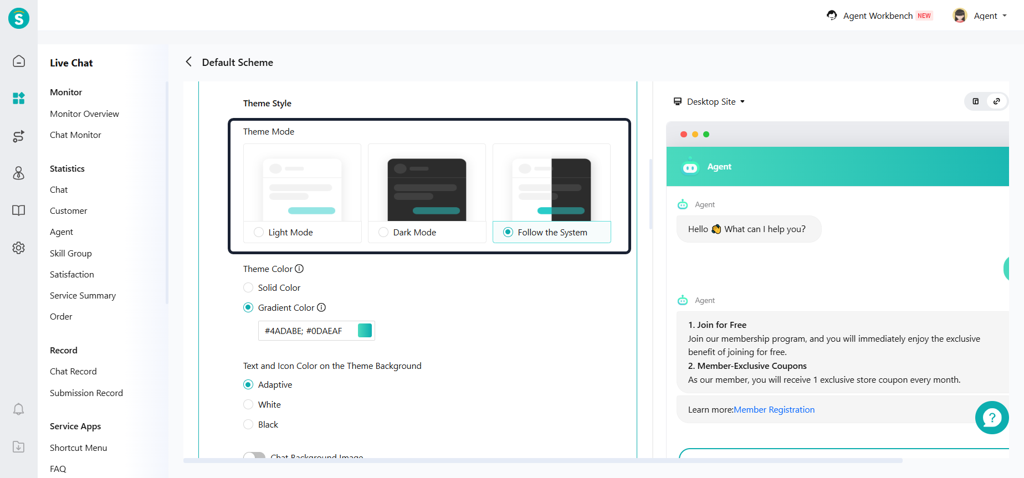Click the notification bell icon
The height and width of the screenshot is (478, 1024).
pyautogui.click(x=19, y=409)
